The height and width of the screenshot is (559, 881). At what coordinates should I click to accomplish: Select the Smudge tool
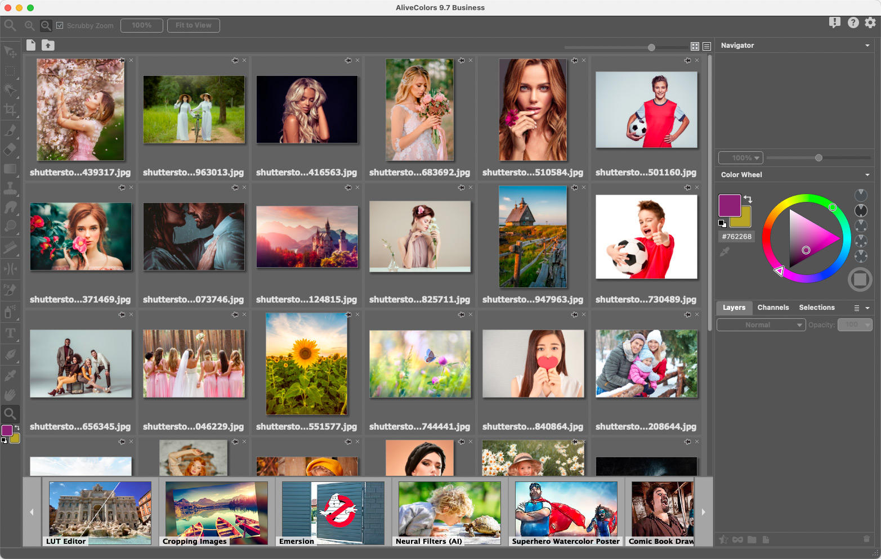click(10, 207)
